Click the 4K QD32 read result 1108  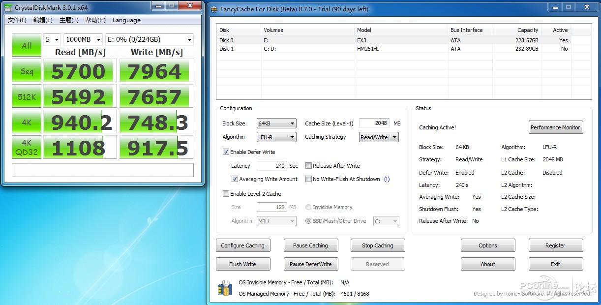(x=80, y=148)
